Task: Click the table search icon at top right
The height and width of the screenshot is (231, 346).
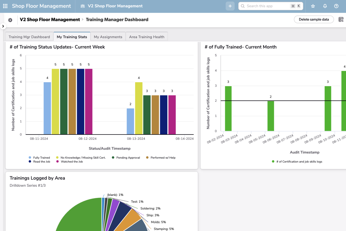Action: [341, 19]
